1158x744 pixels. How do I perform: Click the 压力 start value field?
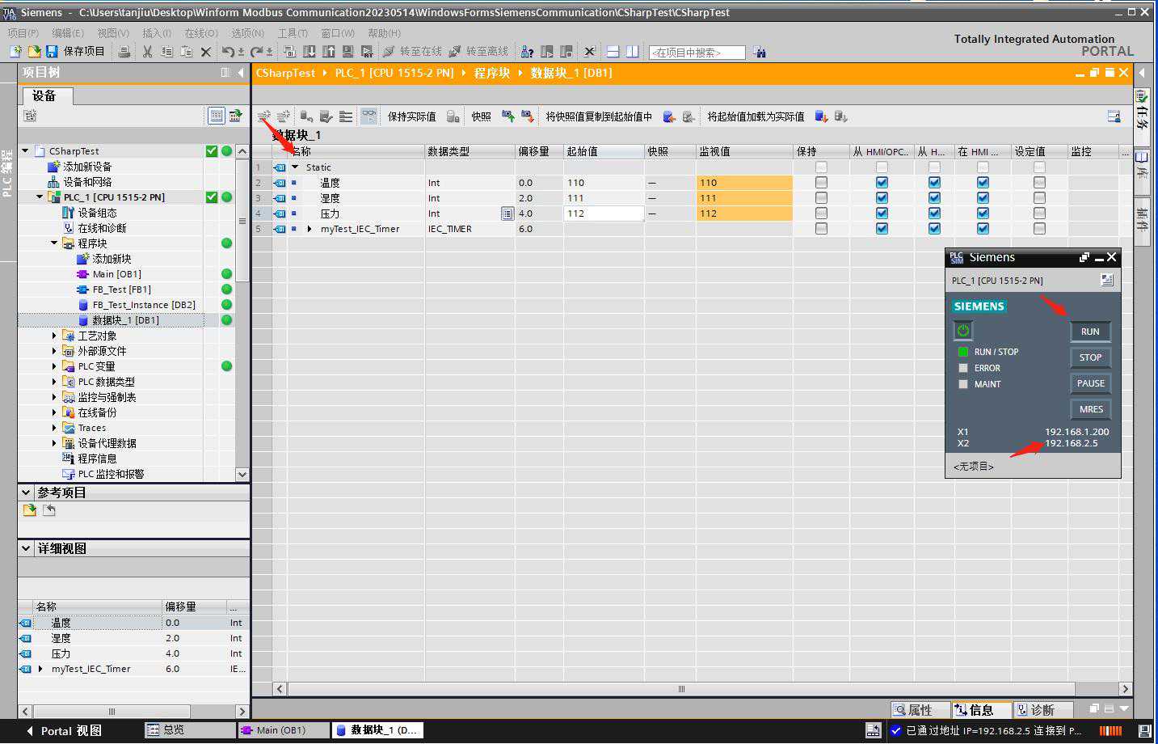pyautogui.click(x=603, y=213)
